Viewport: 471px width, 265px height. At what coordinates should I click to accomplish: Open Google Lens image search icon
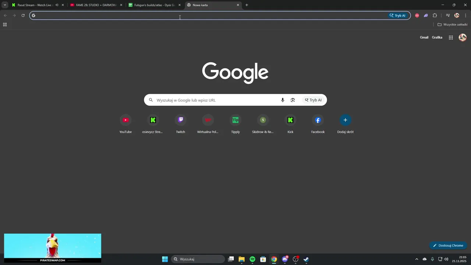click(x=293, y=100)
